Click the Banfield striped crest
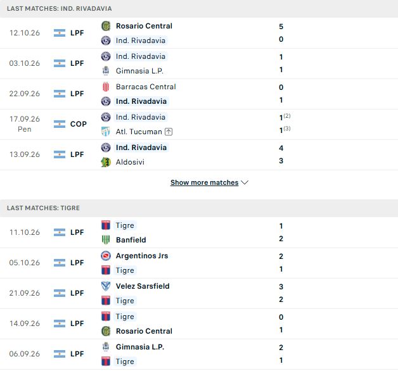 point(106,240)
